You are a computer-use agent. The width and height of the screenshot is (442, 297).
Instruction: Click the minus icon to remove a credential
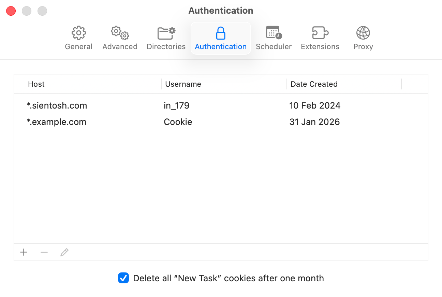(x=44, y=252)
